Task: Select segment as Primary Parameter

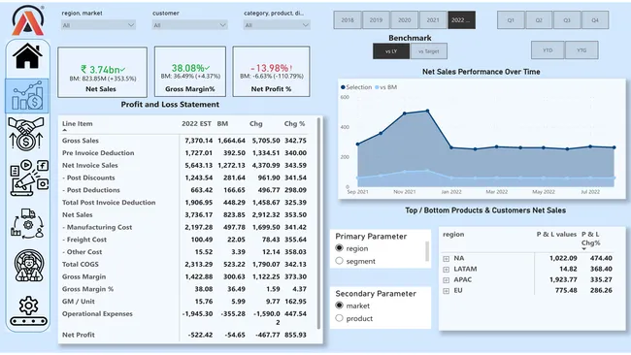Action: (x=339, y=261)
